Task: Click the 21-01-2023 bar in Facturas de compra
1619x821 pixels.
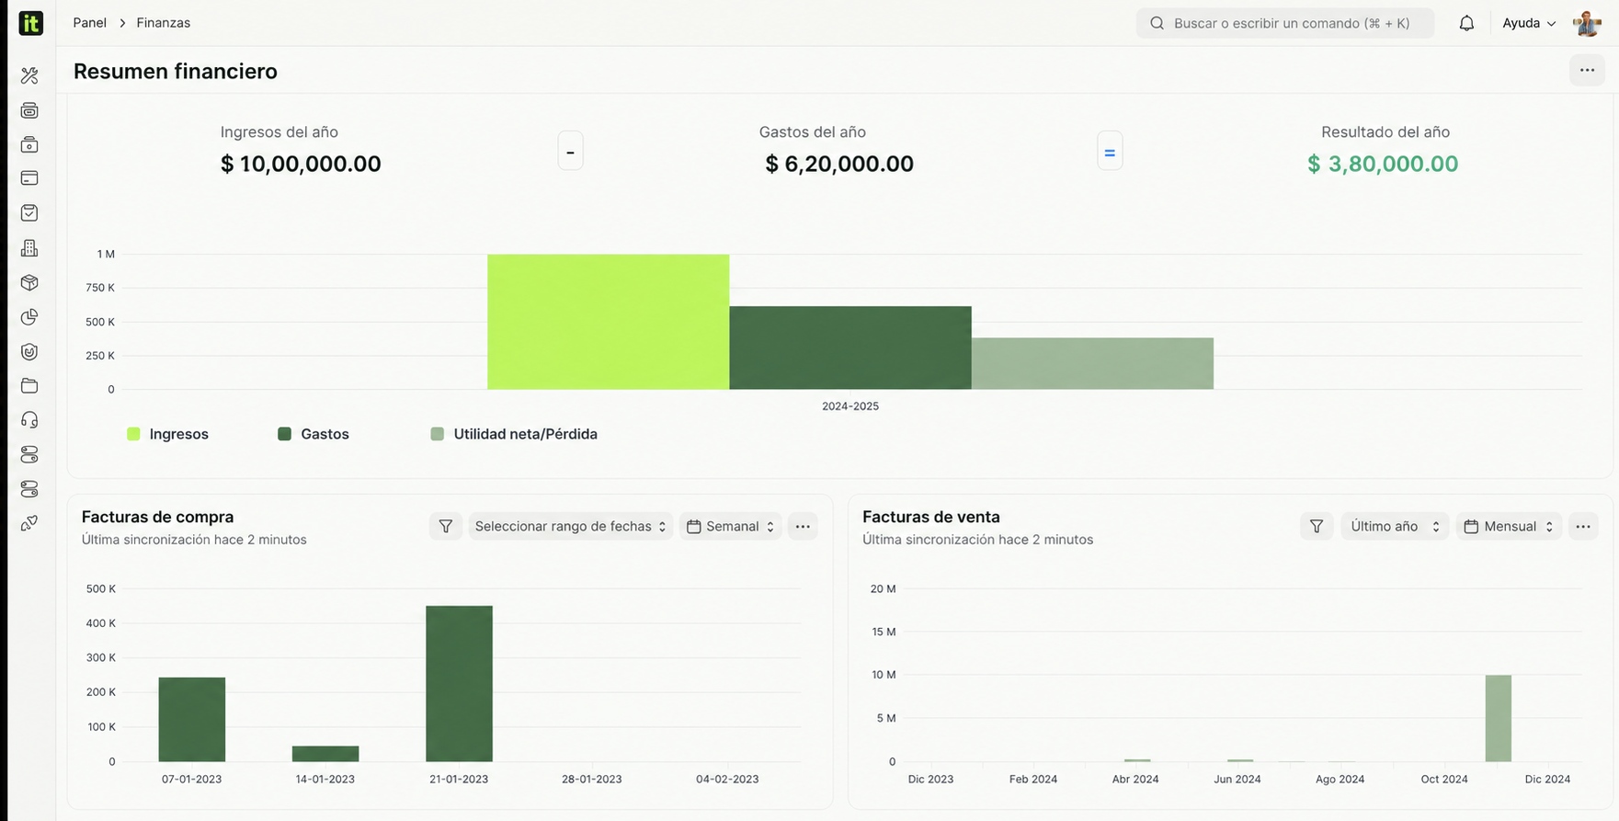Action: click(x=459, y=683)
